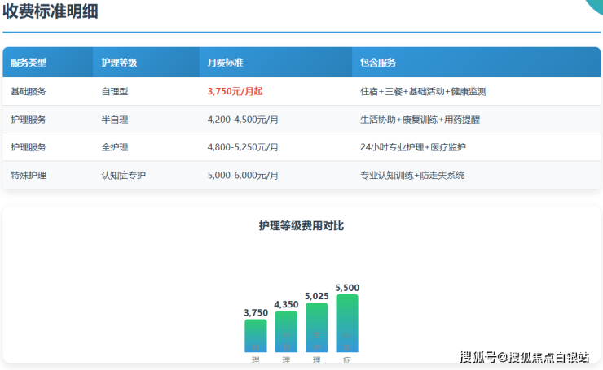Click the 护理等级费用对比 chart title
This screenshot has height=370, width=603.
[x=301, y=225]
